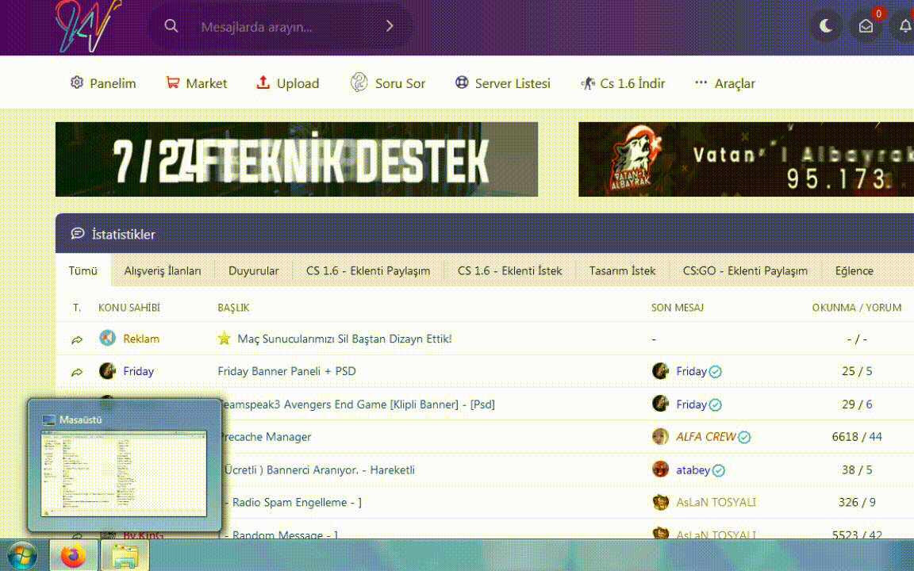Select the Tümü tab
Image resolution: width=914 pixels, height=571 pixels.
click(83, 270)
